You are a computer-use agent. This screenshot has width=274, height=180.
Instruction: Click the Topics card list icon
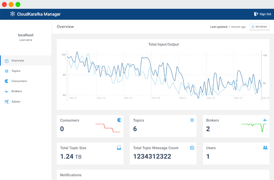click(x=192, y=120)
